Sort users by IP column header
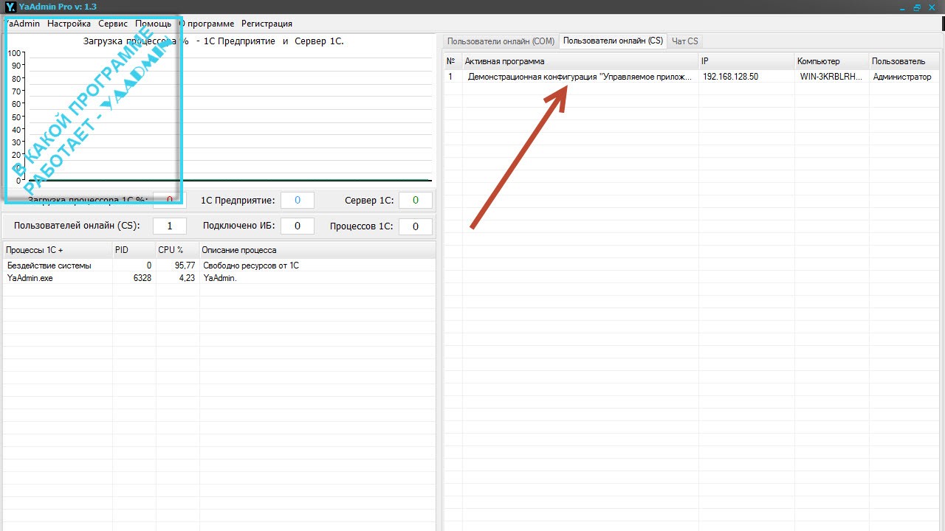Image resolution: width=945 pixels, height=531 pixels. coord(746,61)
